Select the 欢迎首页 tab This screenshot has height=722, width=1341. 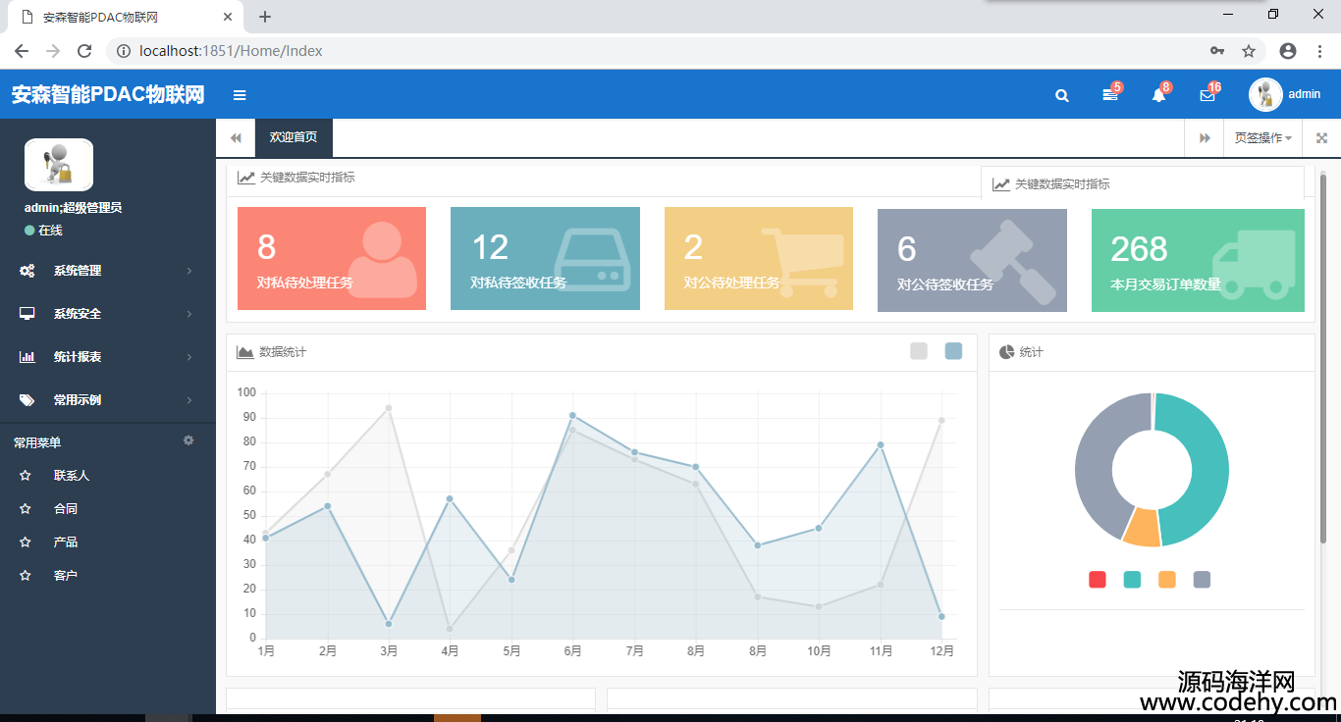pos(294,138)
